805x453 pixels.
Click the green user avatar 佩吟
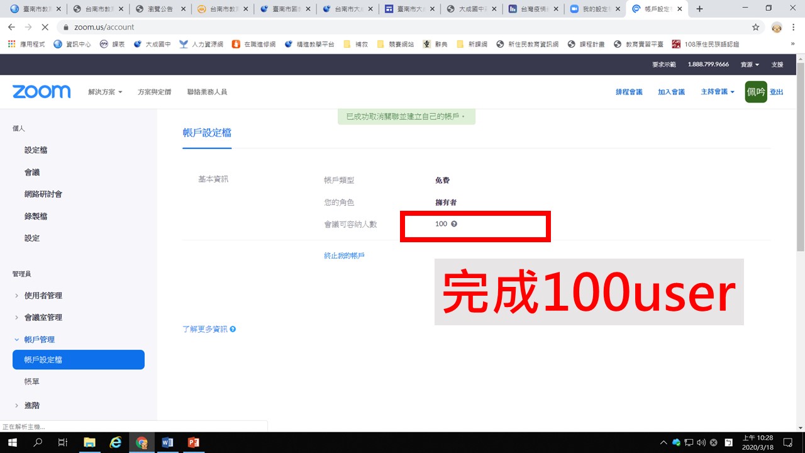[x=755, y=92]
